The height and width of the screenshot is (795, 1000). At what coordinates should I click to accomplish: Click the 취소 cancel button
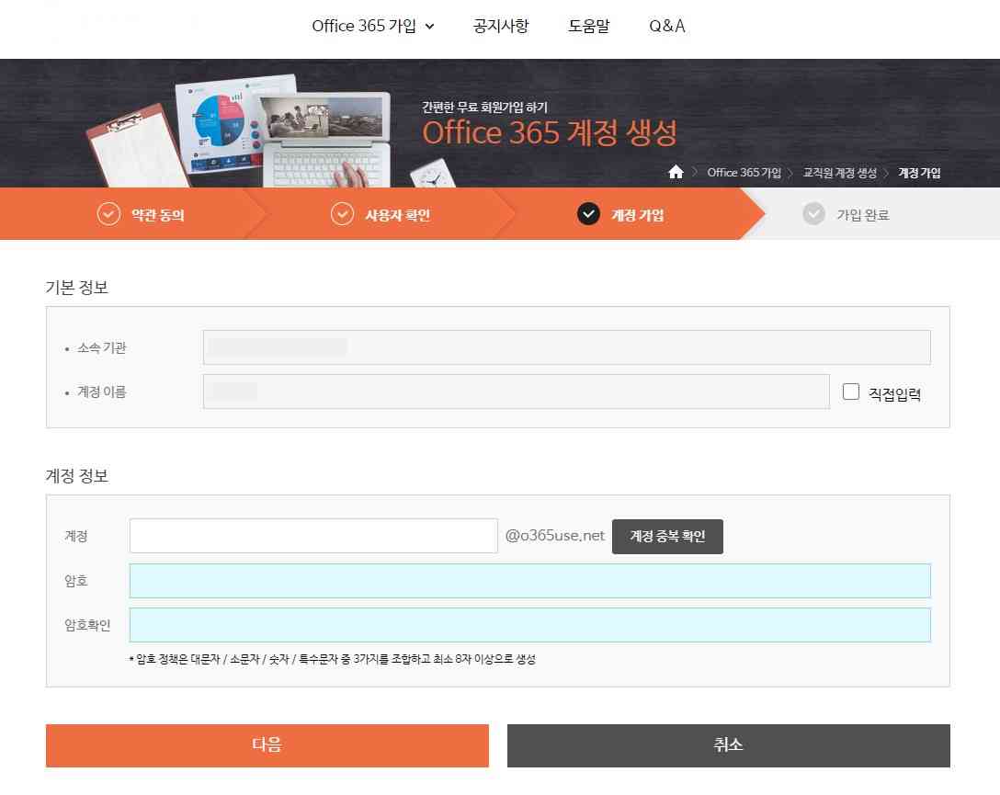(x=728, y=745)
